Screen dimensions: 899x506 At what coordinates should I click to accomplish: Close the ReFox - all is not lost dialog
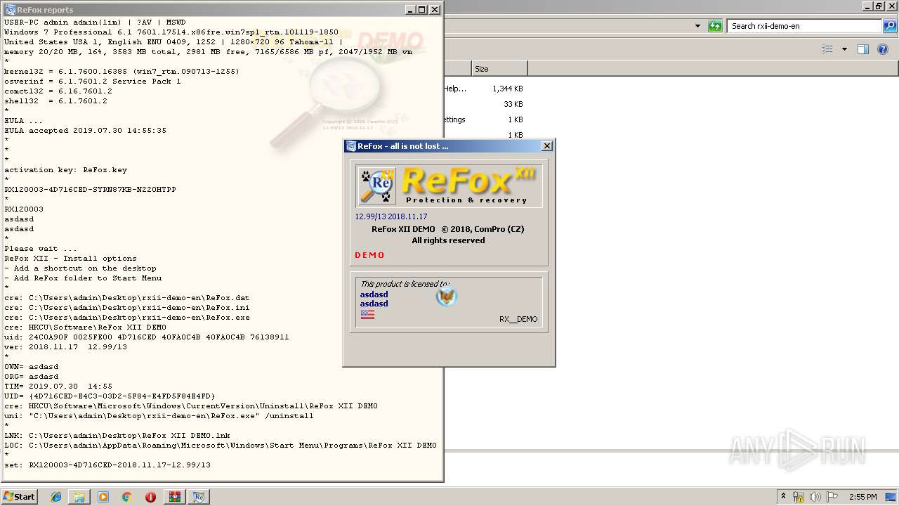click(547, 146)
